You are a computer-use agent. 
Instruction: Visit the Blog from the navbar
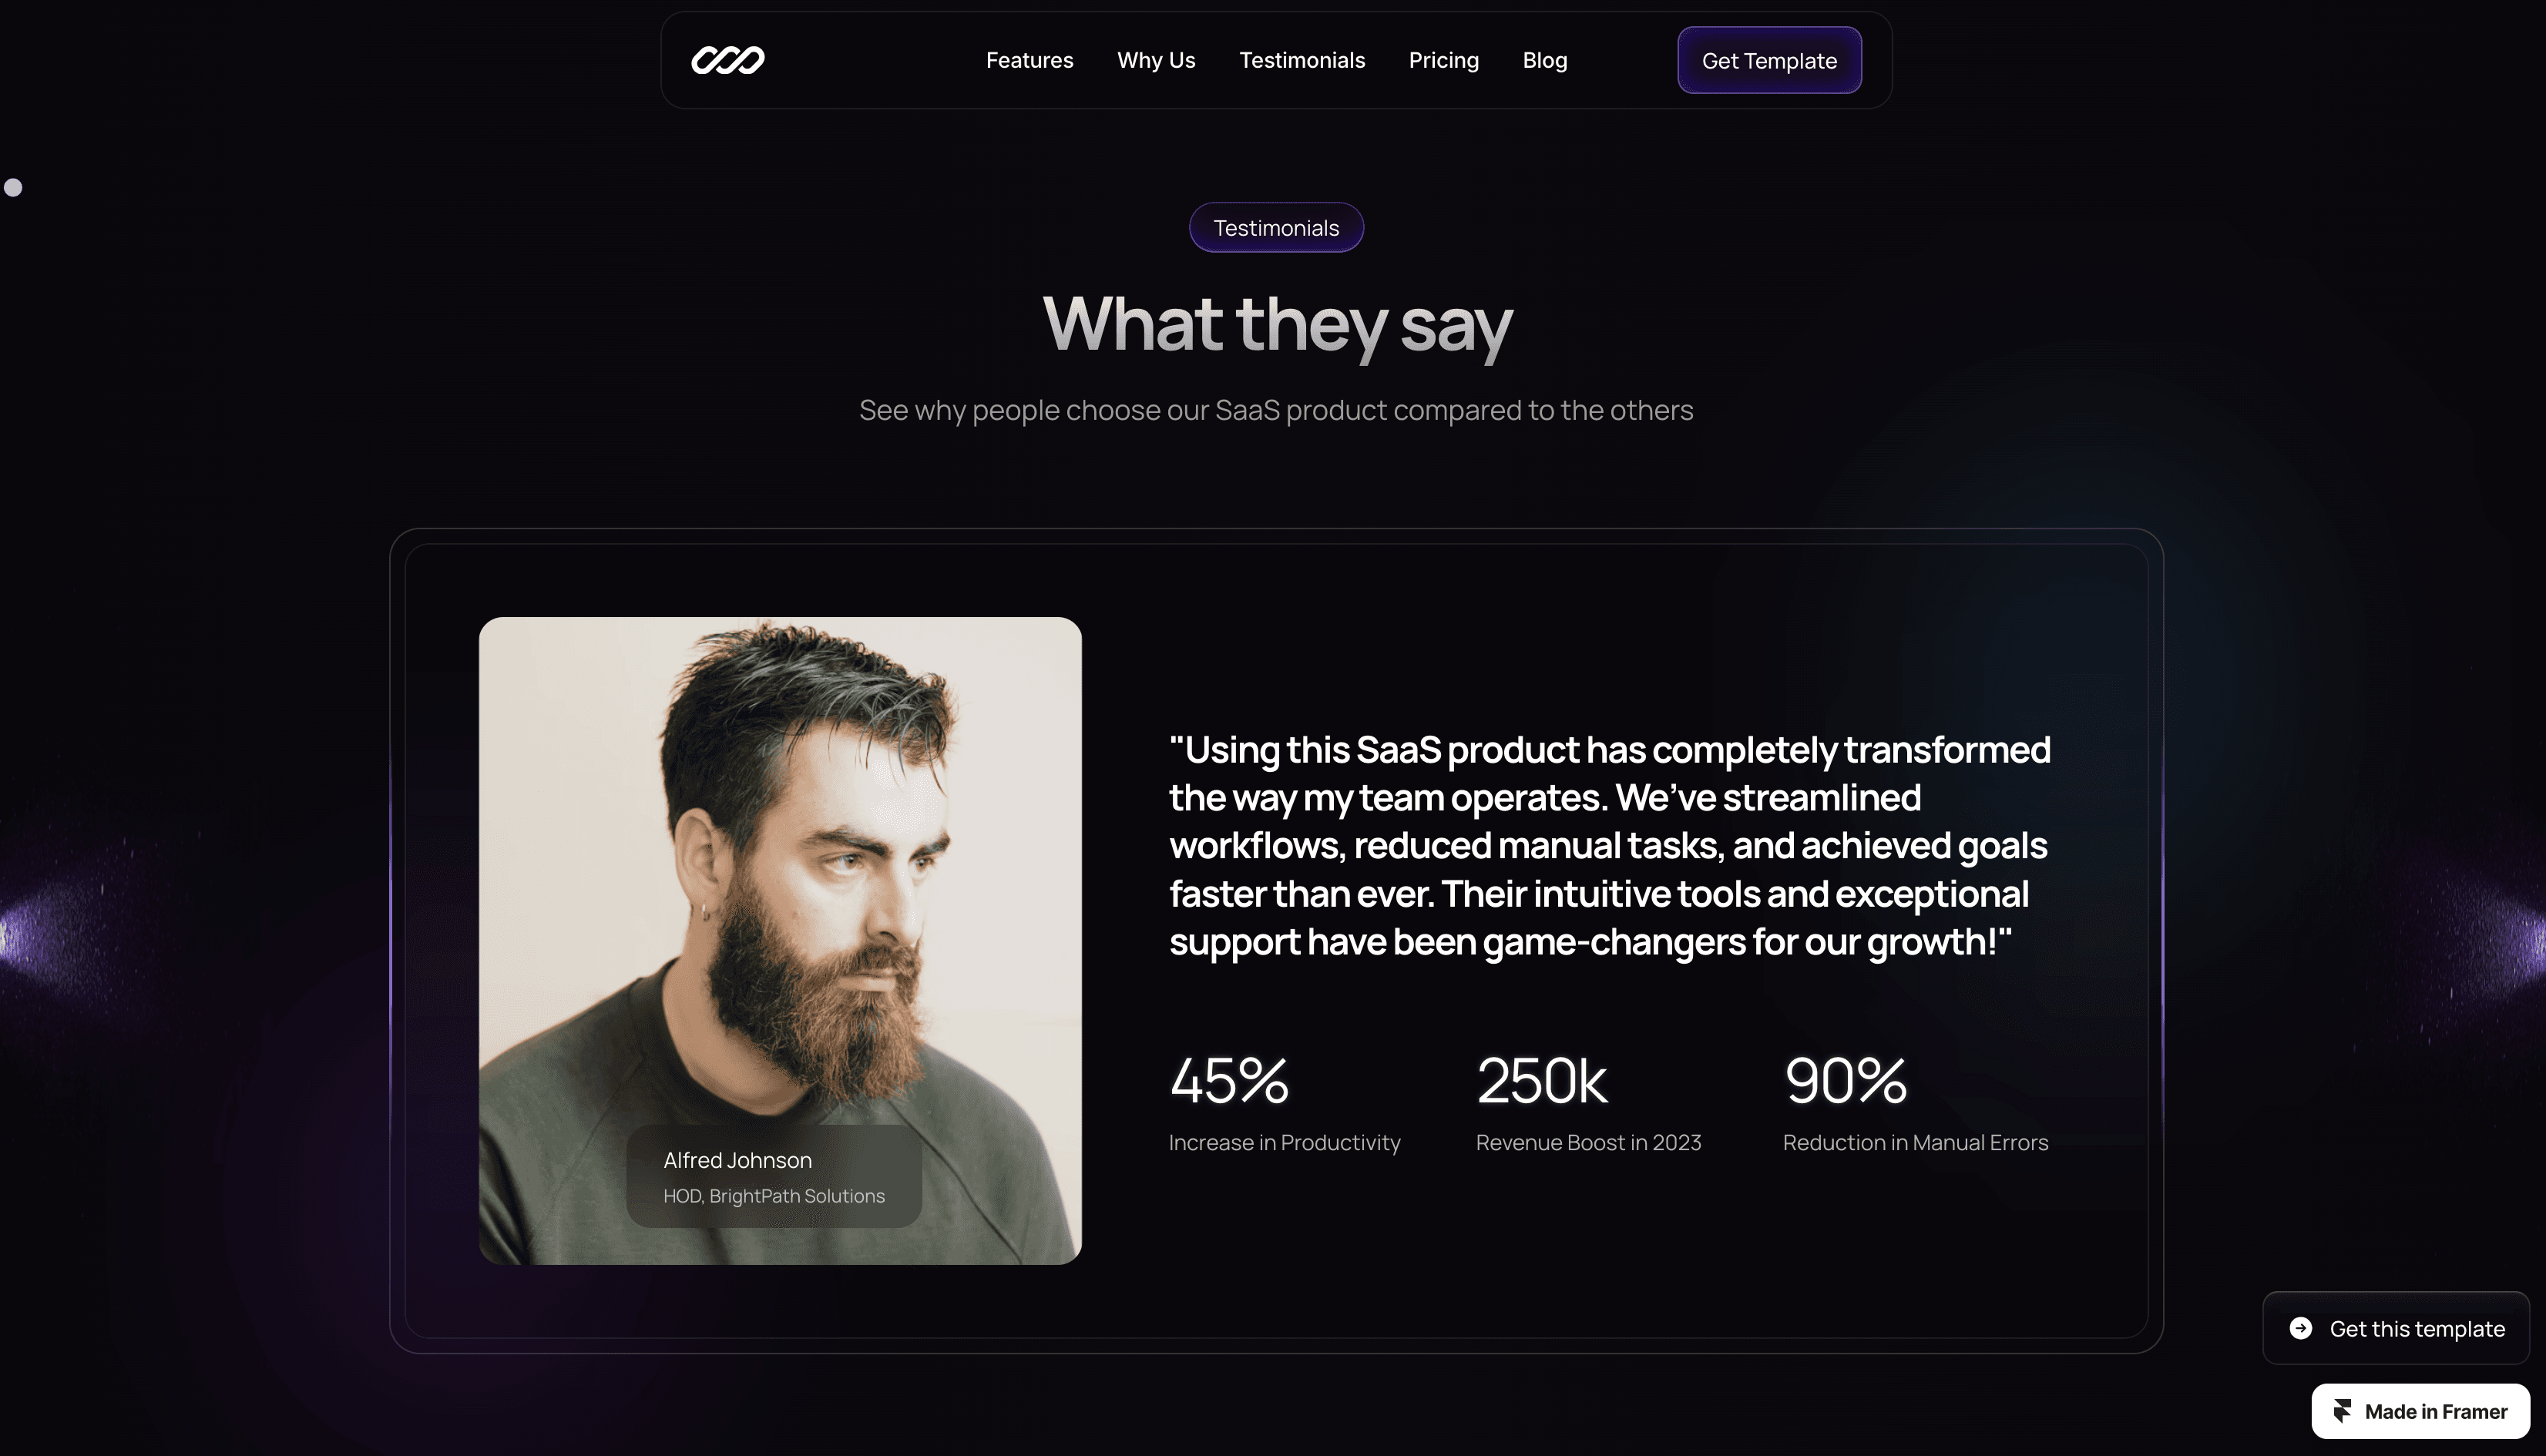tap(1544, 60)
